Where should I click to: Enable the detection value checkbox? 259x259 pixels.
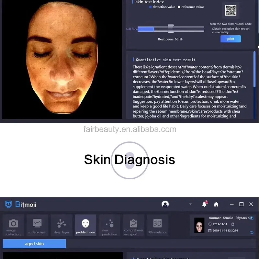click(x=151, y=7)
